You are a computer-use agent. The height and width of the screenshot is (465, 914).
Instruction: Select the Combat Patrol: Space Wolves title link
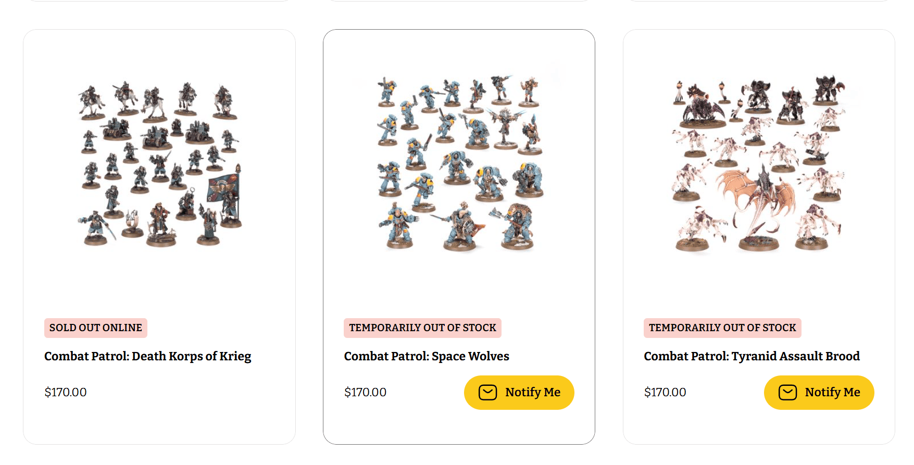(x=426, y=356)
